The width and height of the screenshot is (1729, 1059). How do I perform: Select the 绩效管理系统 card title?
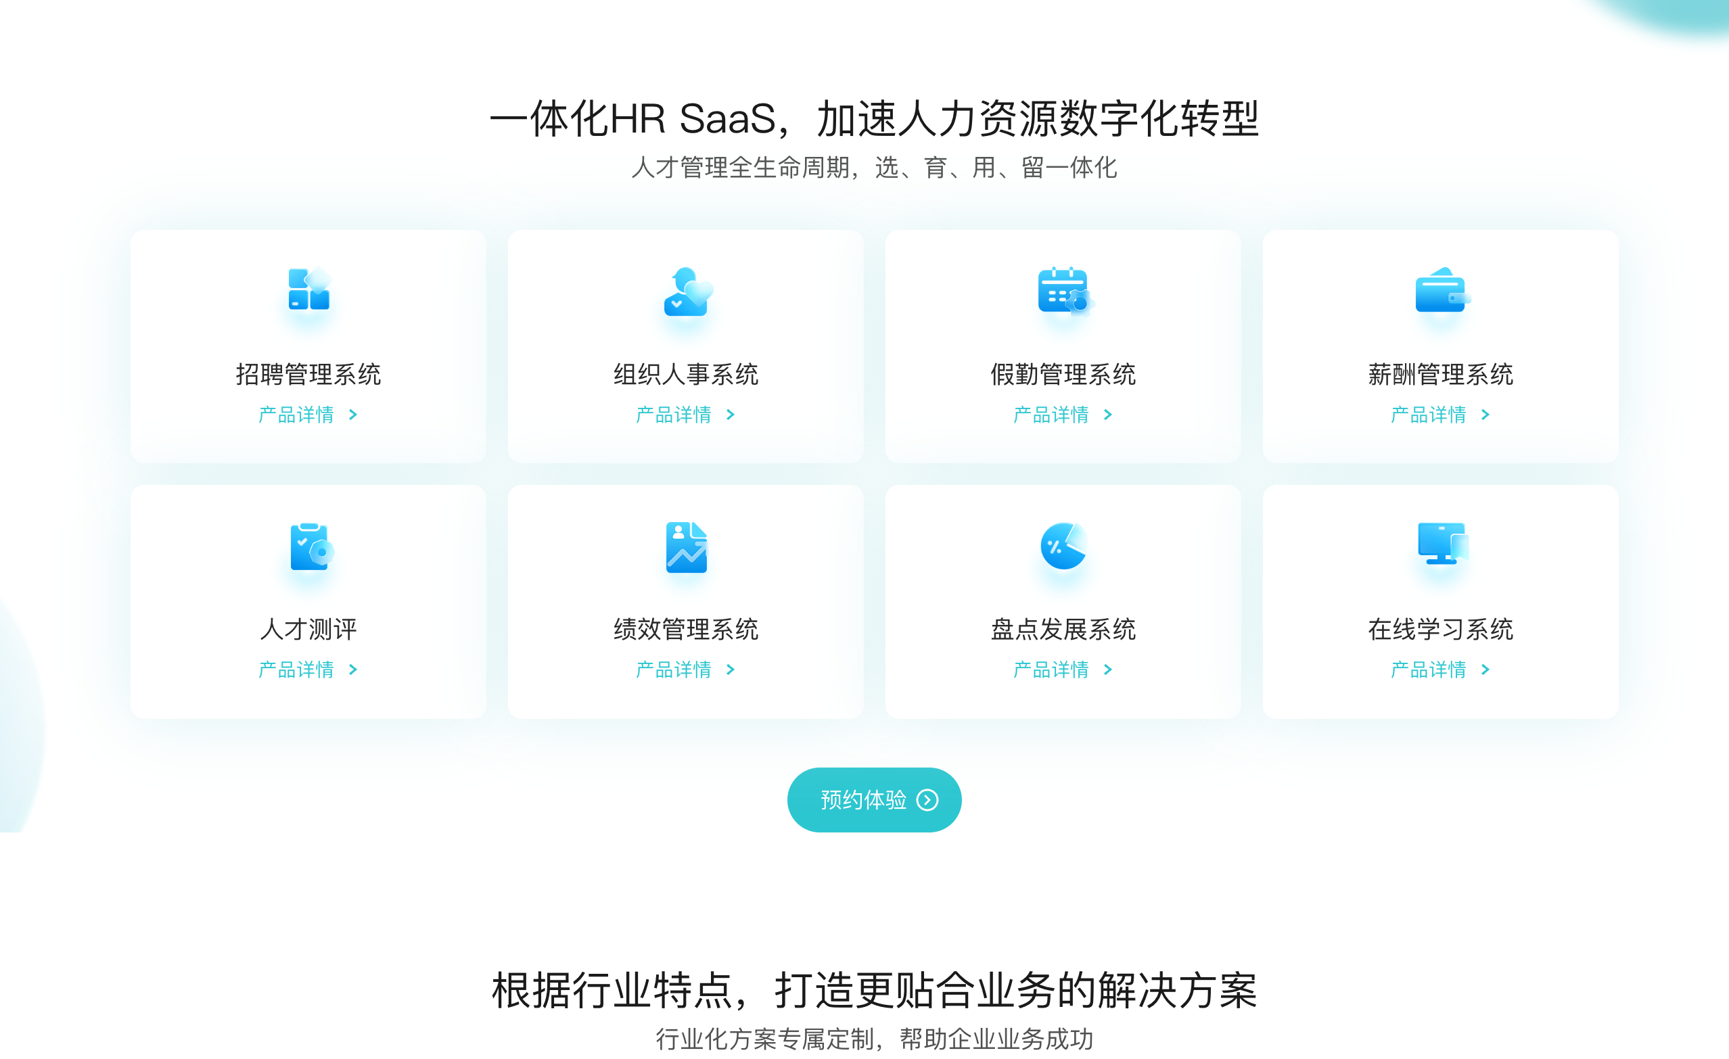[685, 629]
